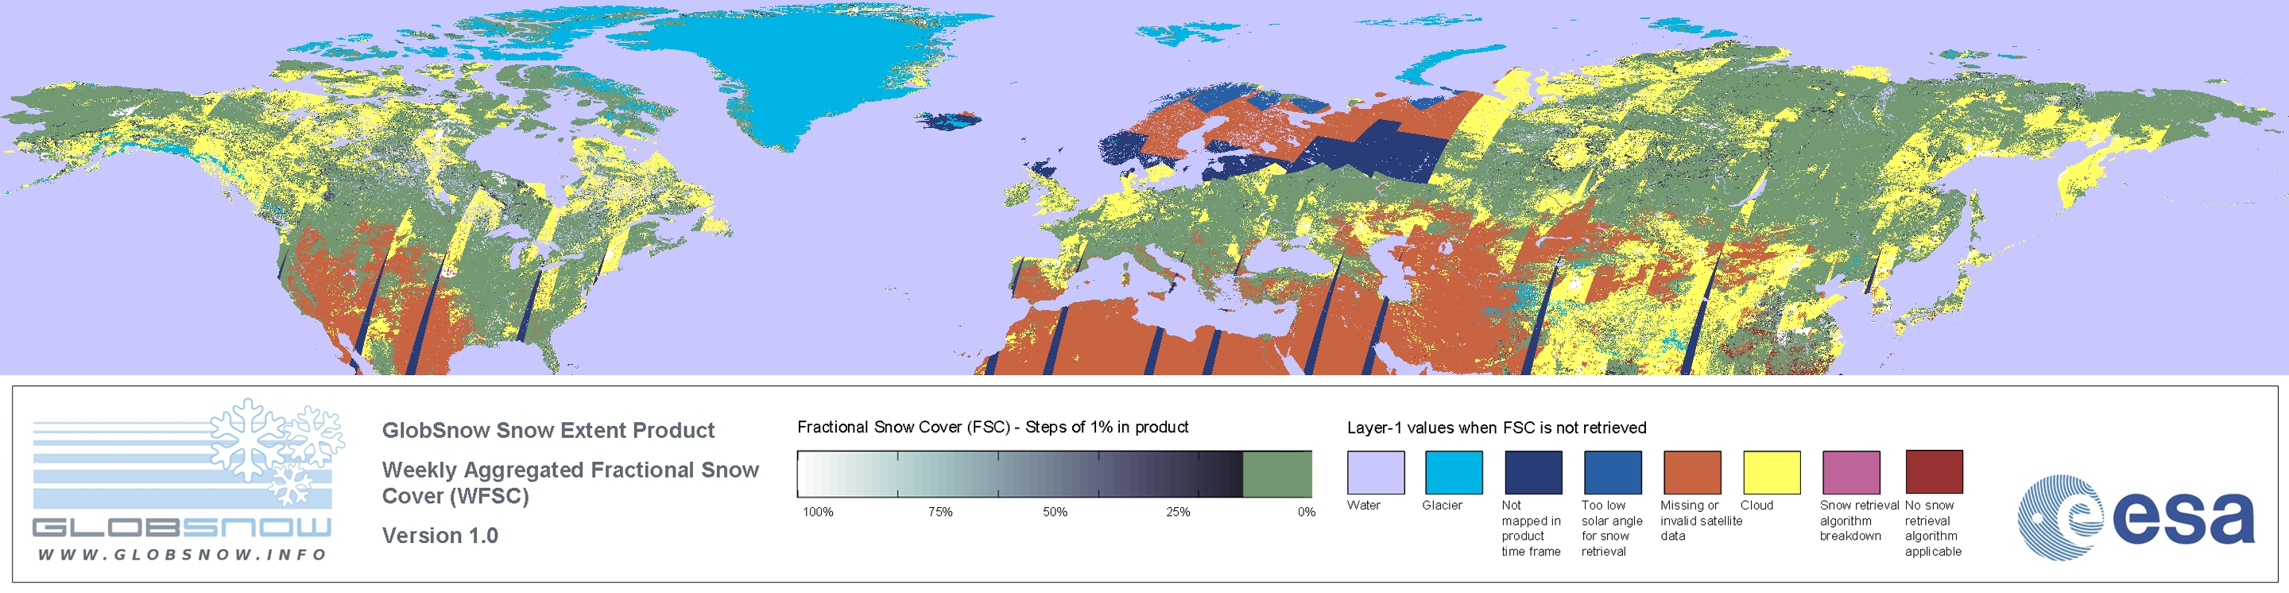
Task: Click the Water legend color swatch
Action: pos(1376,472)
